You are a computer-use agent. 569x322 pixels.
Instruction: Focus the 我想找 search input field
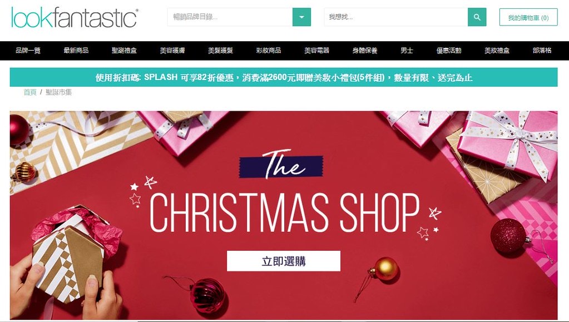(x=396, y=17)
